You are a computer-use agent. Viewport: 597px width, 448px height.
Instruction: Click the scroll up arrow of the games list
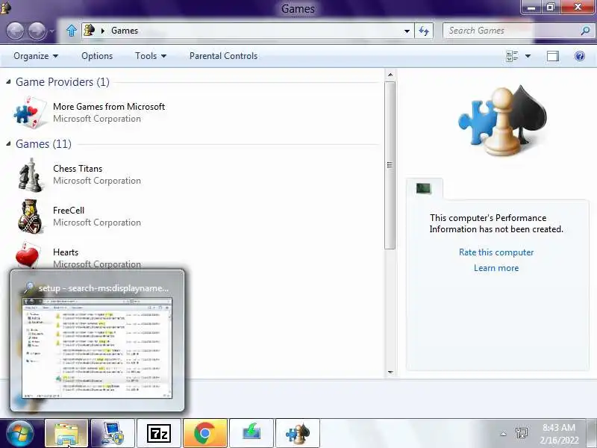tap(390, 75)
